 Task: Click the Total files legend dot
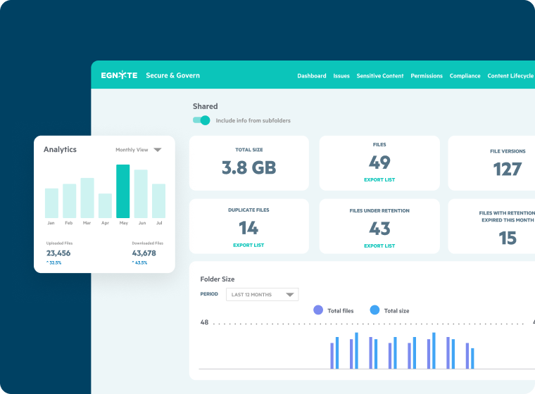pos(318,310)
